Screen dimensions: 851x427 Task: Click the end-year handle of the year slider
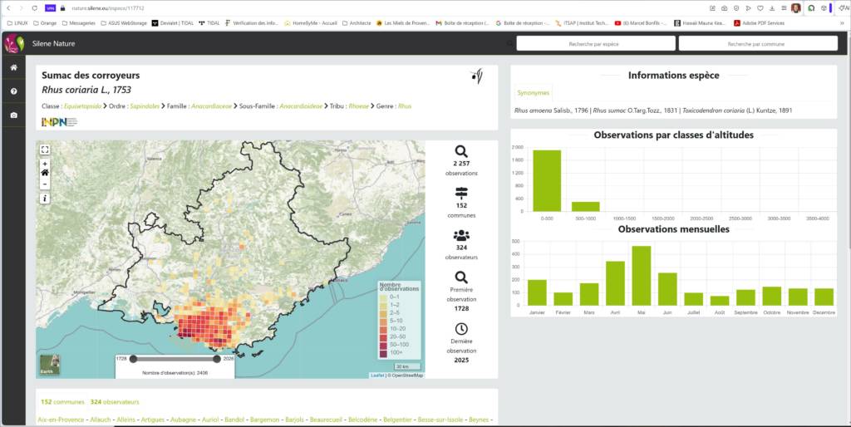point(217,359)
